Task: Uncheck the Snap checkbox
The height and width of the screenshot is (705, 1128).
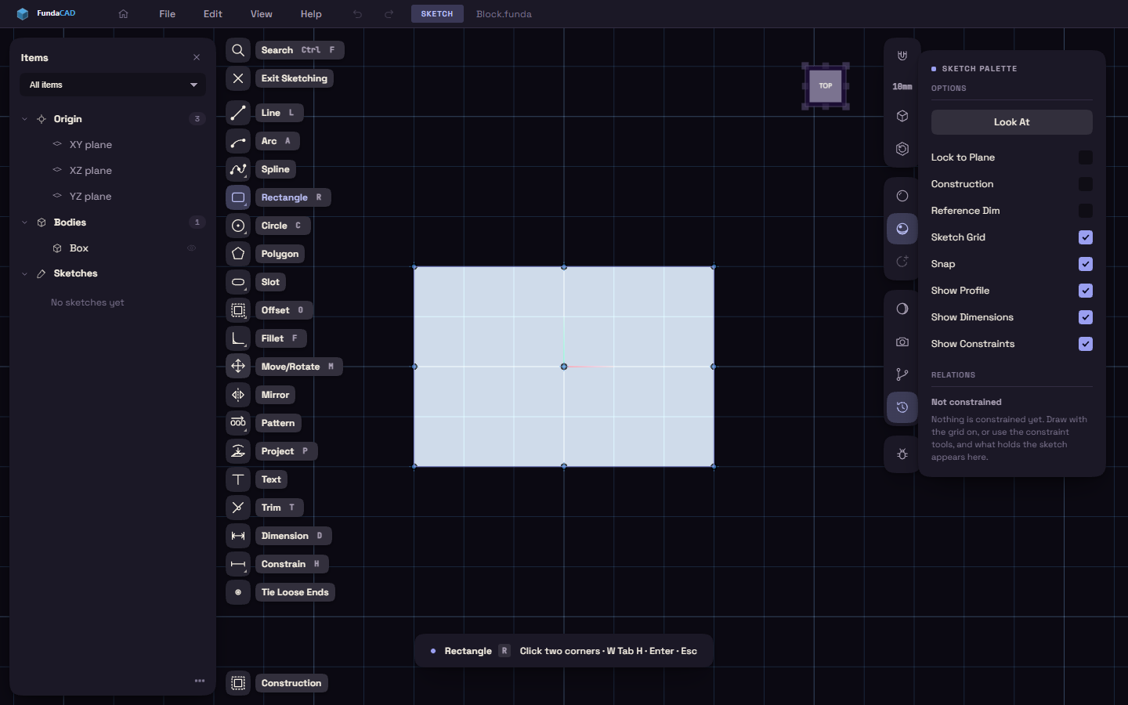Action: pos(1085,264)
